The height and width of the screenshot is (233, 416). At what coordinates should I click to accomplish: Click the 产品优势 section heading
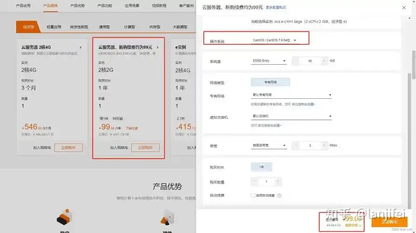[167, 186]
